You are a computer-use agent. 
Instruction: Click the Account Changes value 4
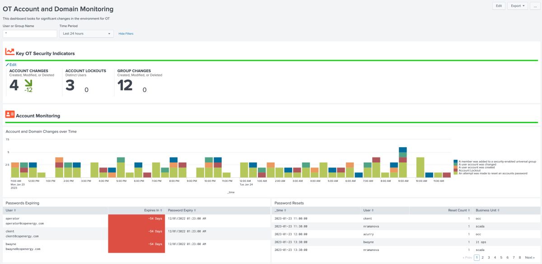click(14, 85)
